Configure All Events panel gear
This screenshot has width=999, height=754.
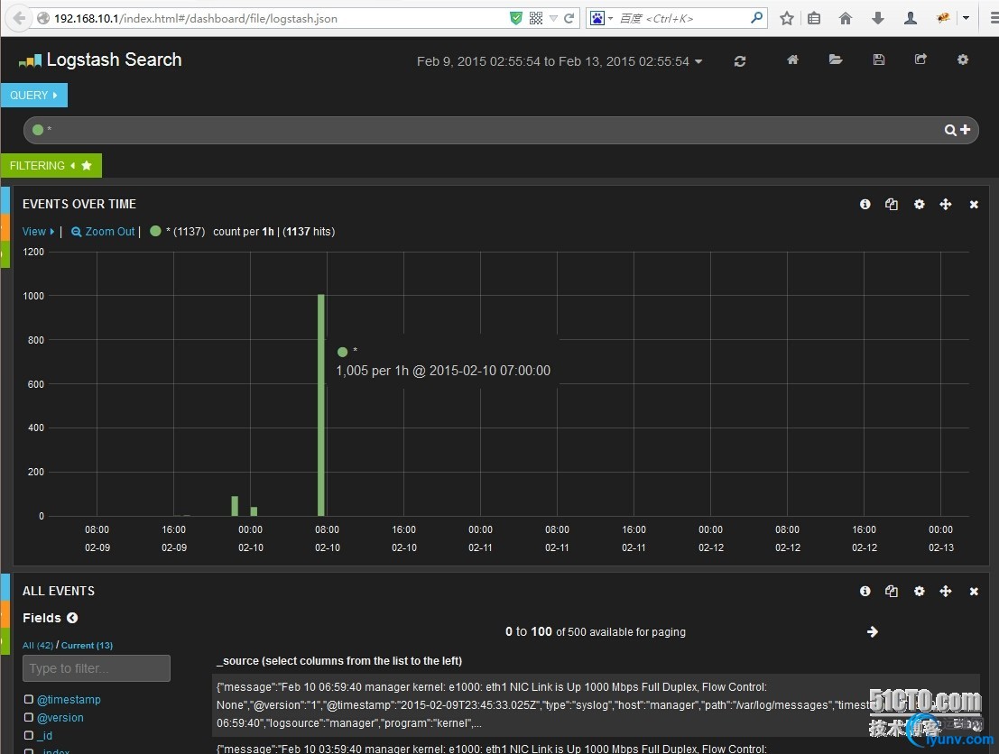point(919,592)
